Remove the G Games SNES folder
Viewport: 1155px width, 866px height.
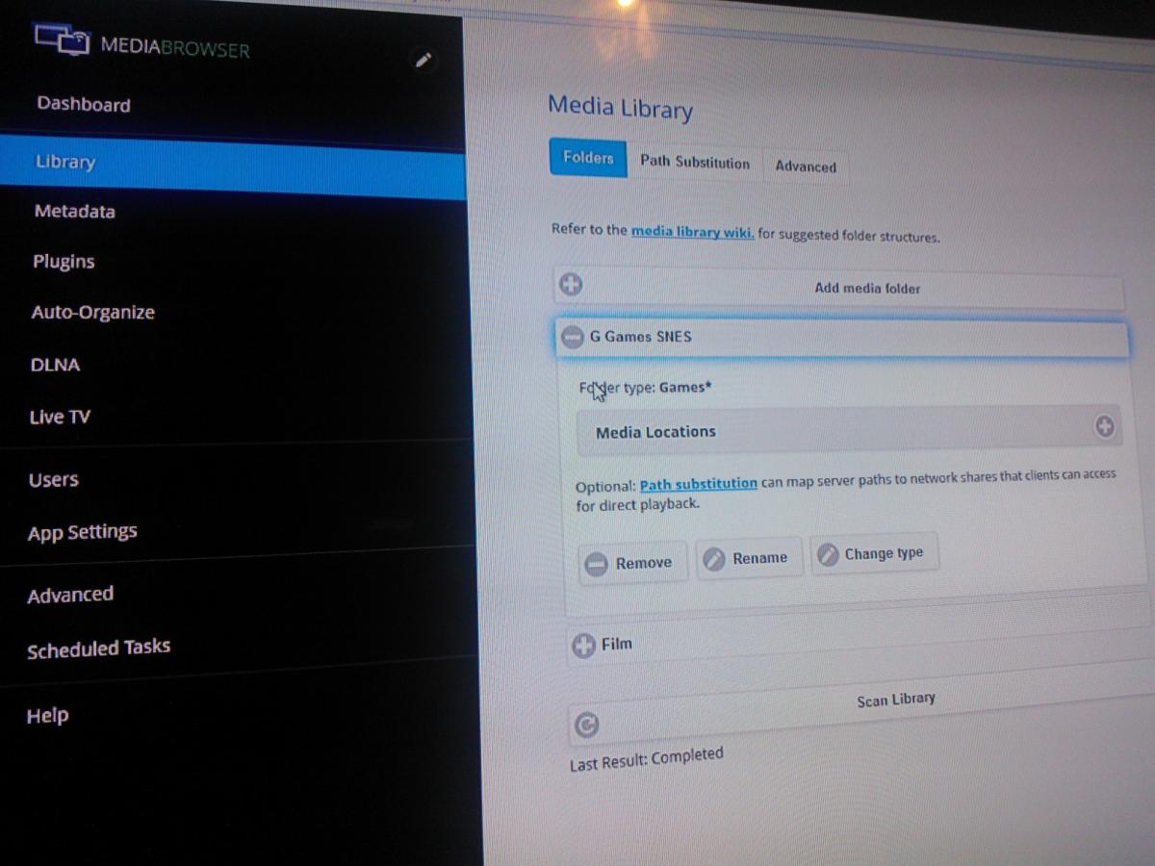[632, 563]
